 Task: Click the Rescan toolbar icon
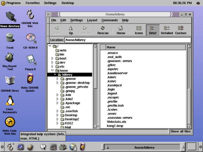[103, 28]
